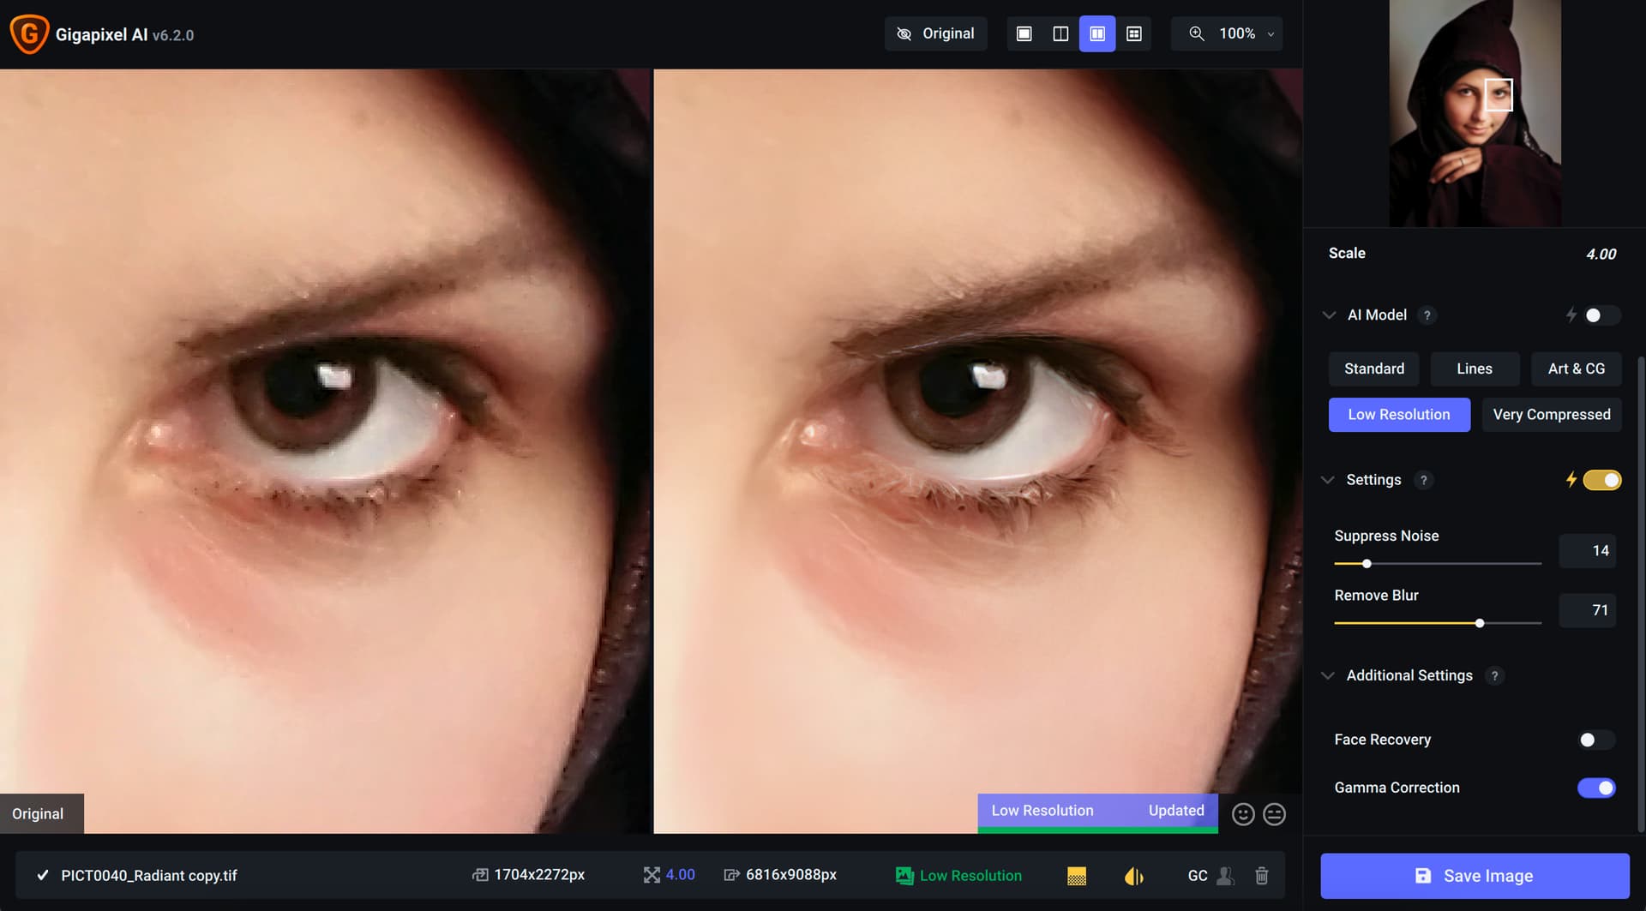
Task: Delete image using the trash icon
Action: click(1261, 875)
